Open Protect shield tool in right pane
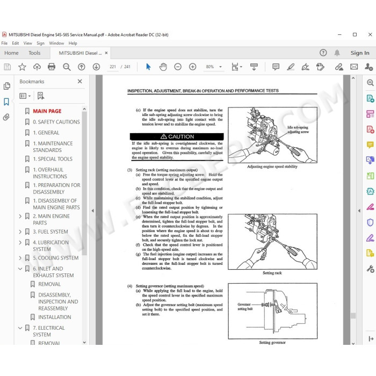The height and width of the screenshot is (376, 376). [370, 222]
